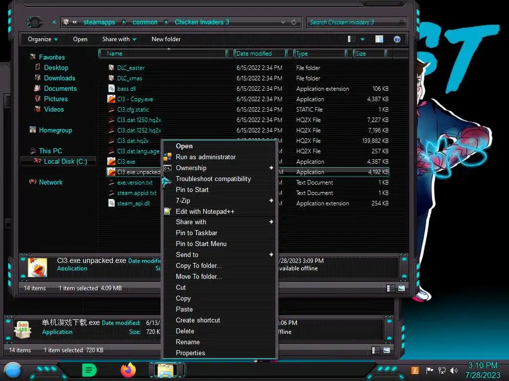Open the Organize dropdown menu
The image size is (509, 381).
43,39
